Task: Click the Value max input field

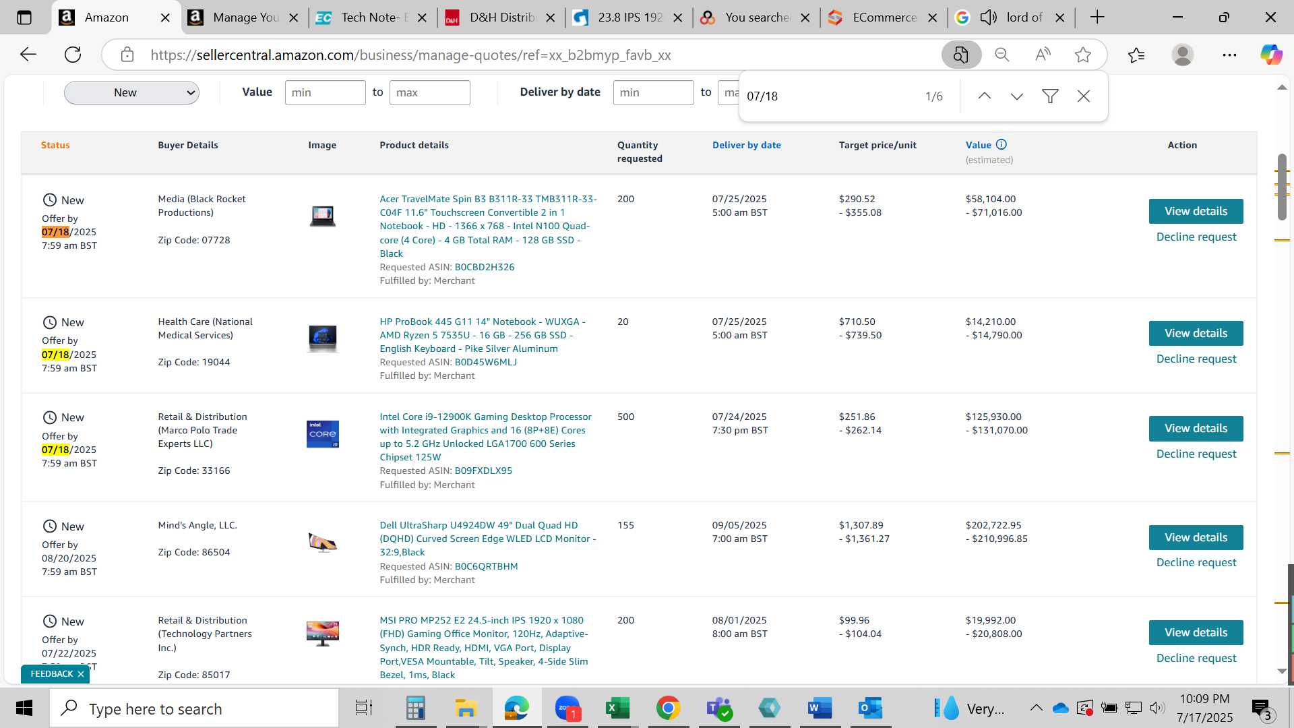Action: [x=429, y=92]
